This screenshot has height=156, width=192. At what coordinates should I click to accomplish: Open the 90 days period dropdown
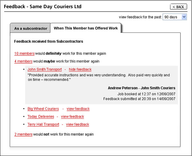click(174, 17)
